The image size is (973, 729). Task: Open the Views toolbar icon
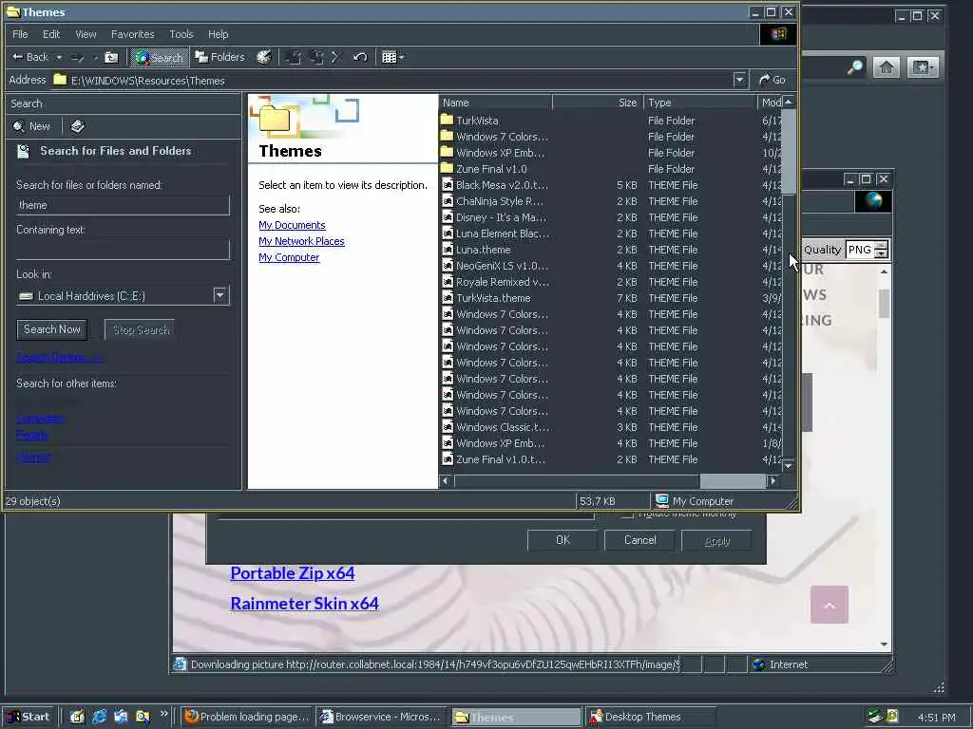click(x=389, y=58)
